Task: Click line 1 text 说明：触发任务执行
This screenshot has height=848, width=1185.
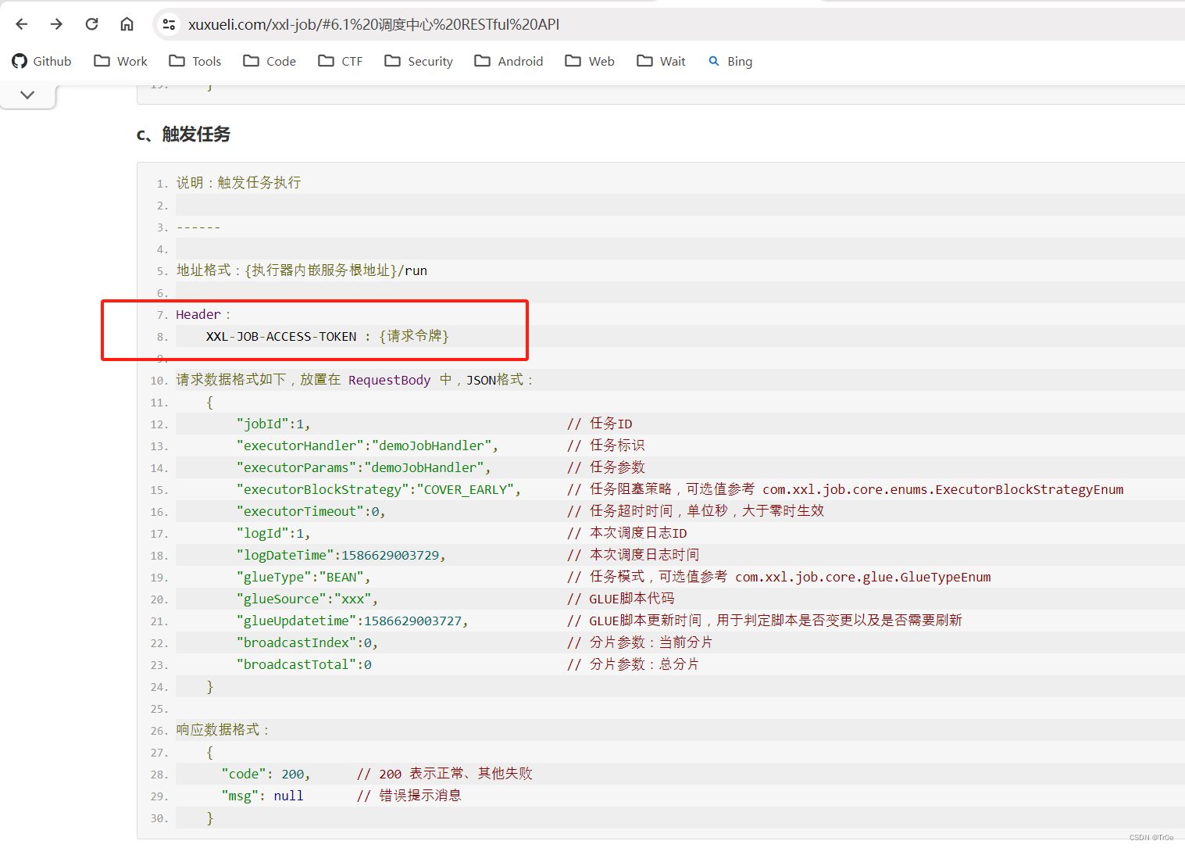Action: (x=238, y=183)
